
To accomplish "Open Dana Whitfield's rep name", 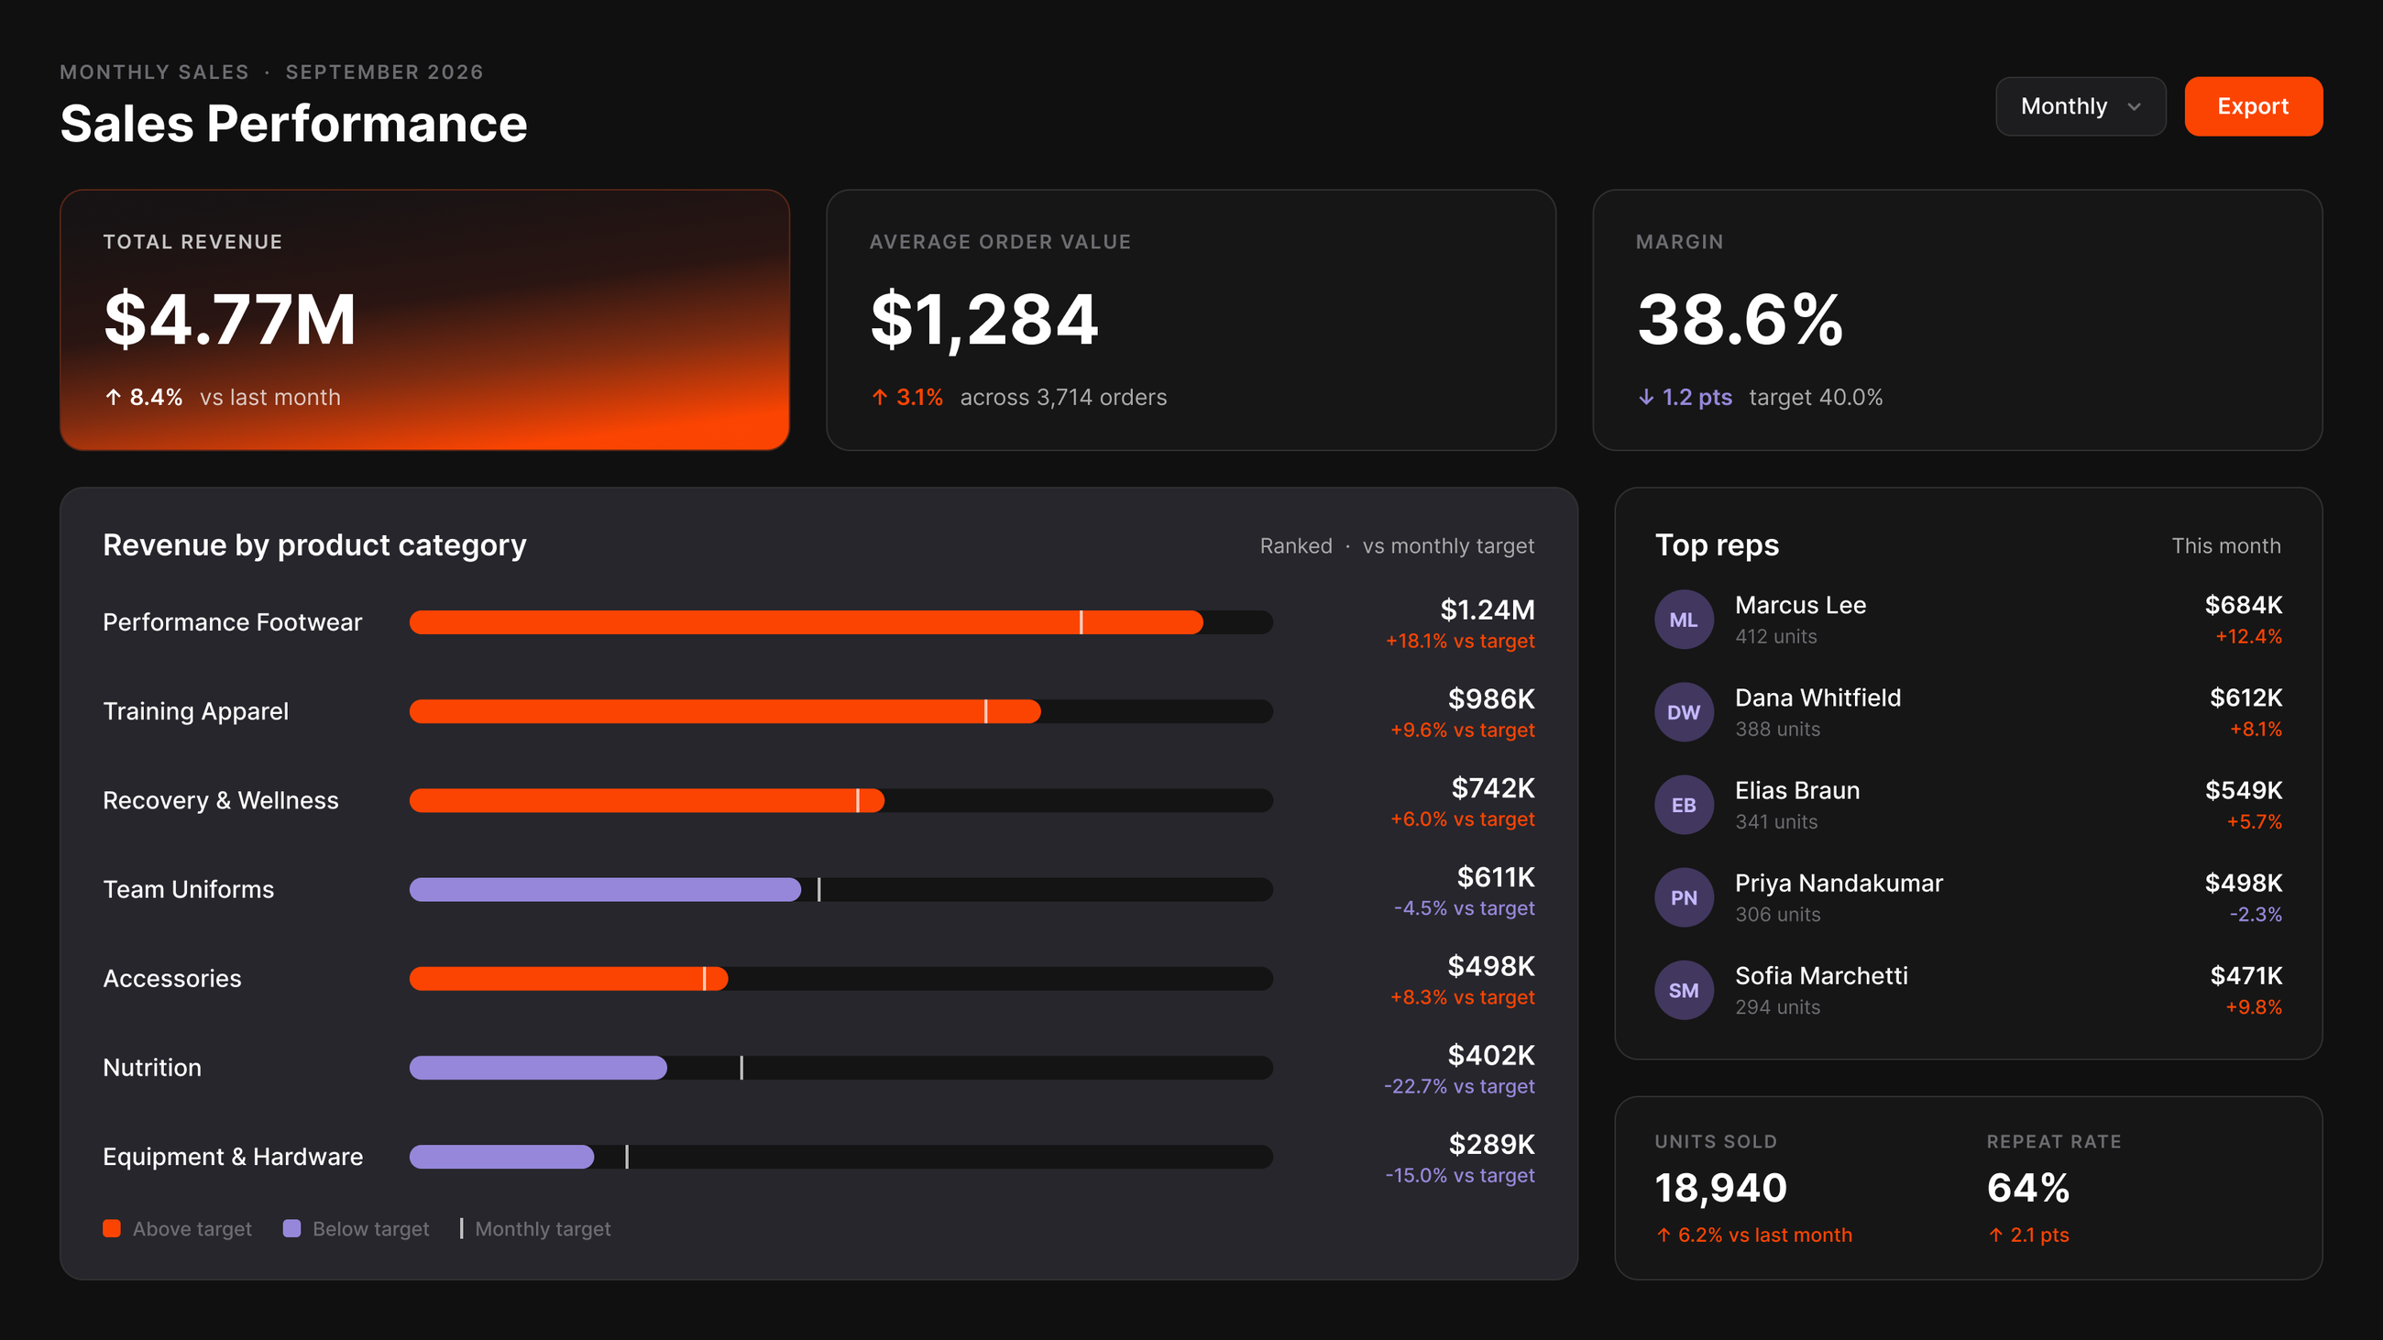I will tap(1817, 697).
